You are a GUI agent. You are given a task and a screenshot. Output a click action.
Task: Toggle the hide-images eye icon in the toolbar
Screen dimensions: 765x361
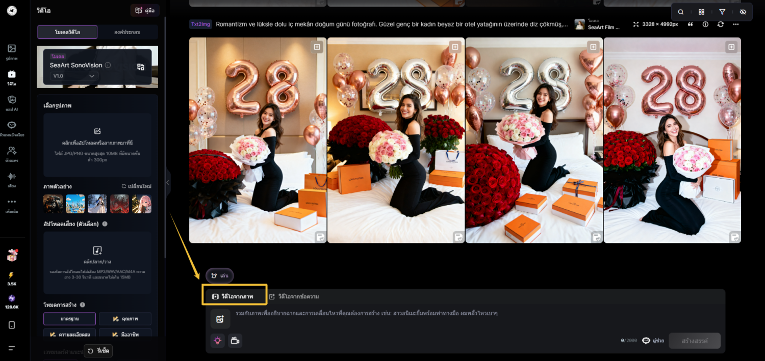743,11
